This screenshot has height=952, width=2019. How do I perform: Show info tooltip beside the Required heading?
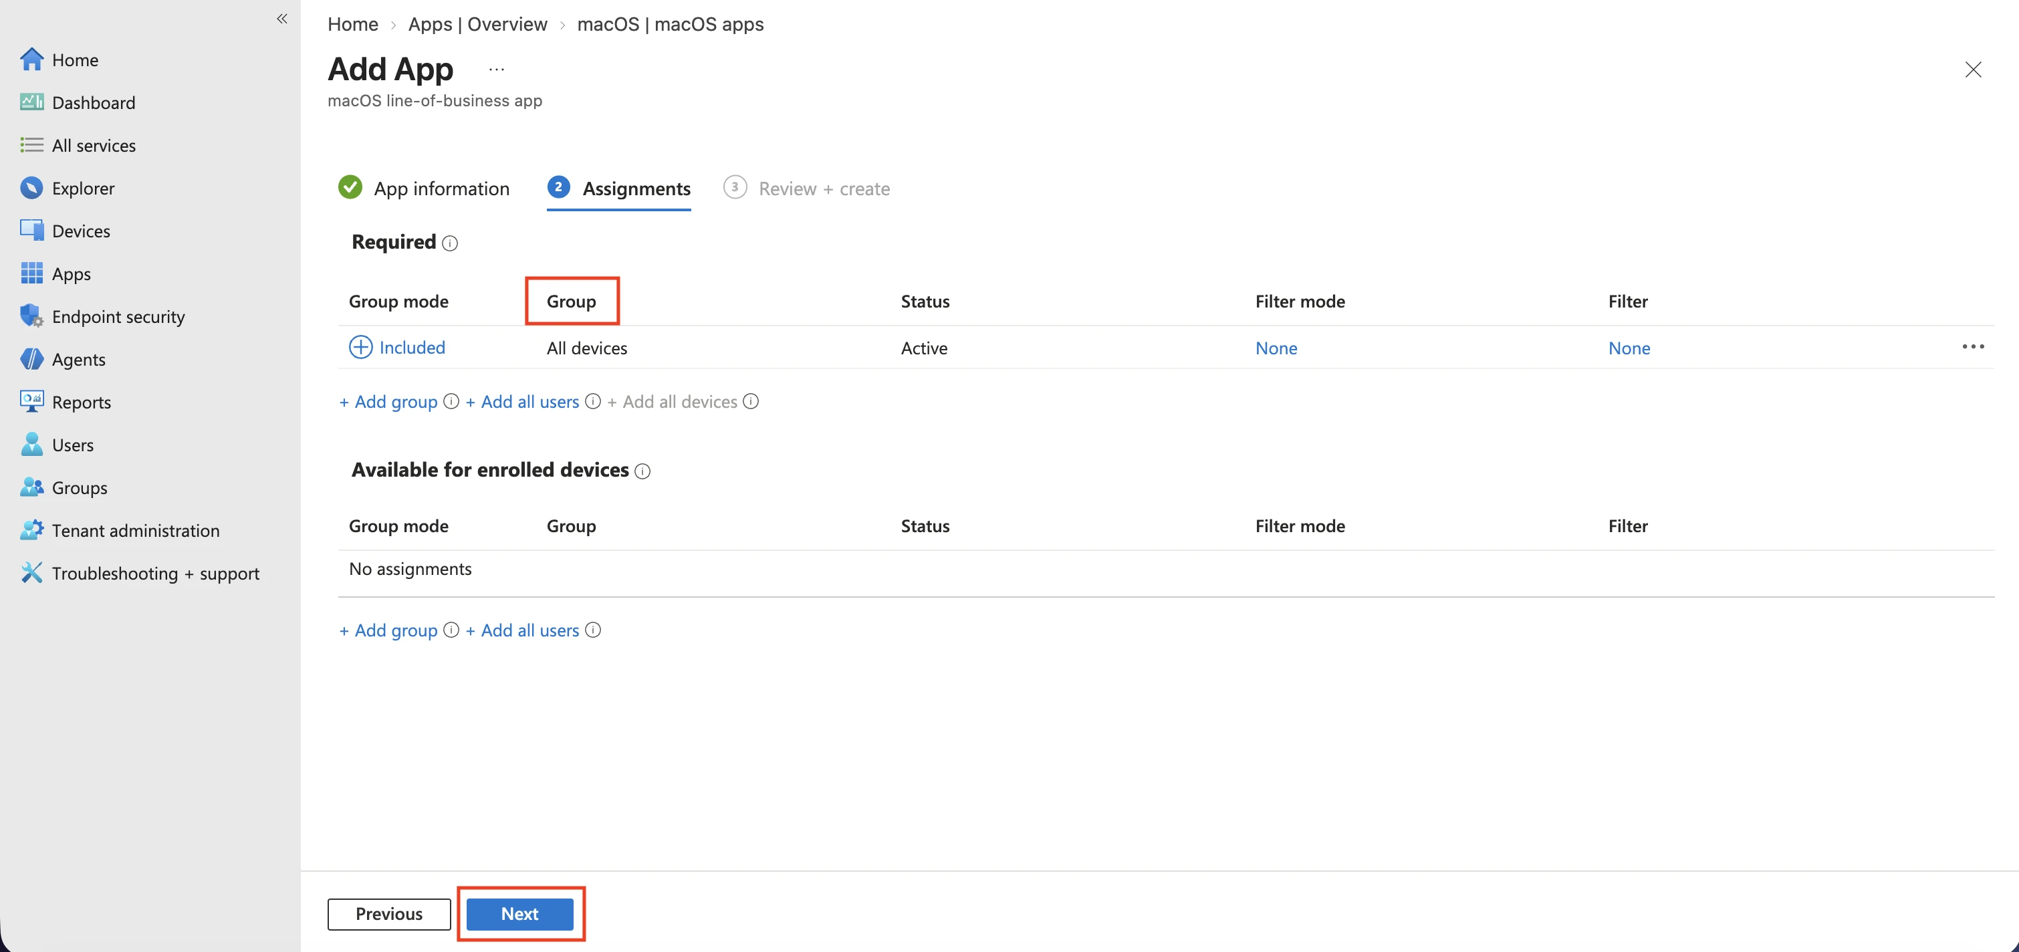coord(450,243)
